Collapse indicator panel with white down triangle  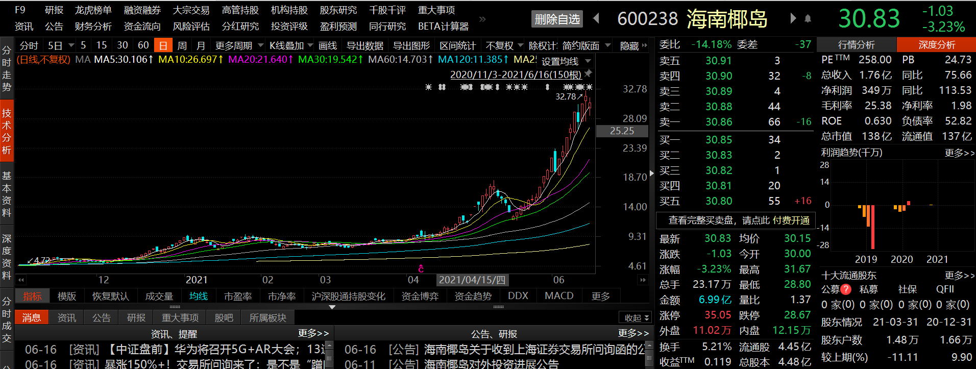click(332, 307)
